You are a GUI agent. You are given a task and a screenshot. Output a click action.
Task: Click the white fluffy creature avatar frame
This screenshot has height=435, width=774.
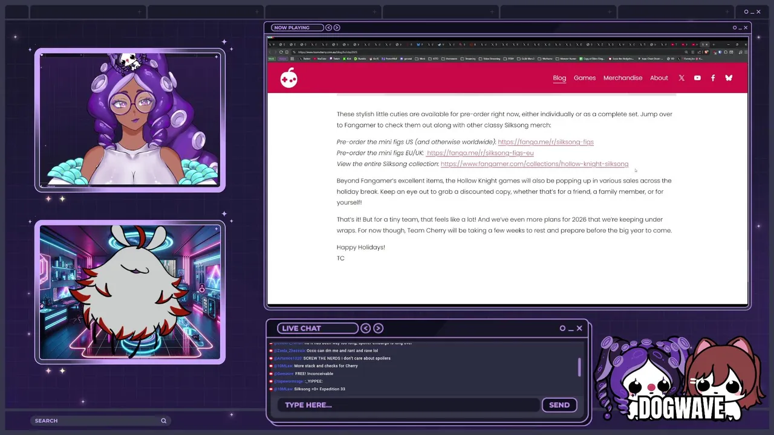tap(130, 292)
